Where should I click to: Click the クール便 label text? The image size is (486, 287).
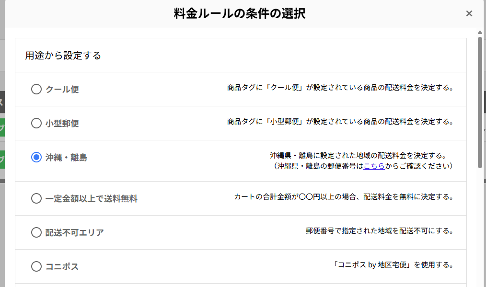point(62,89)
